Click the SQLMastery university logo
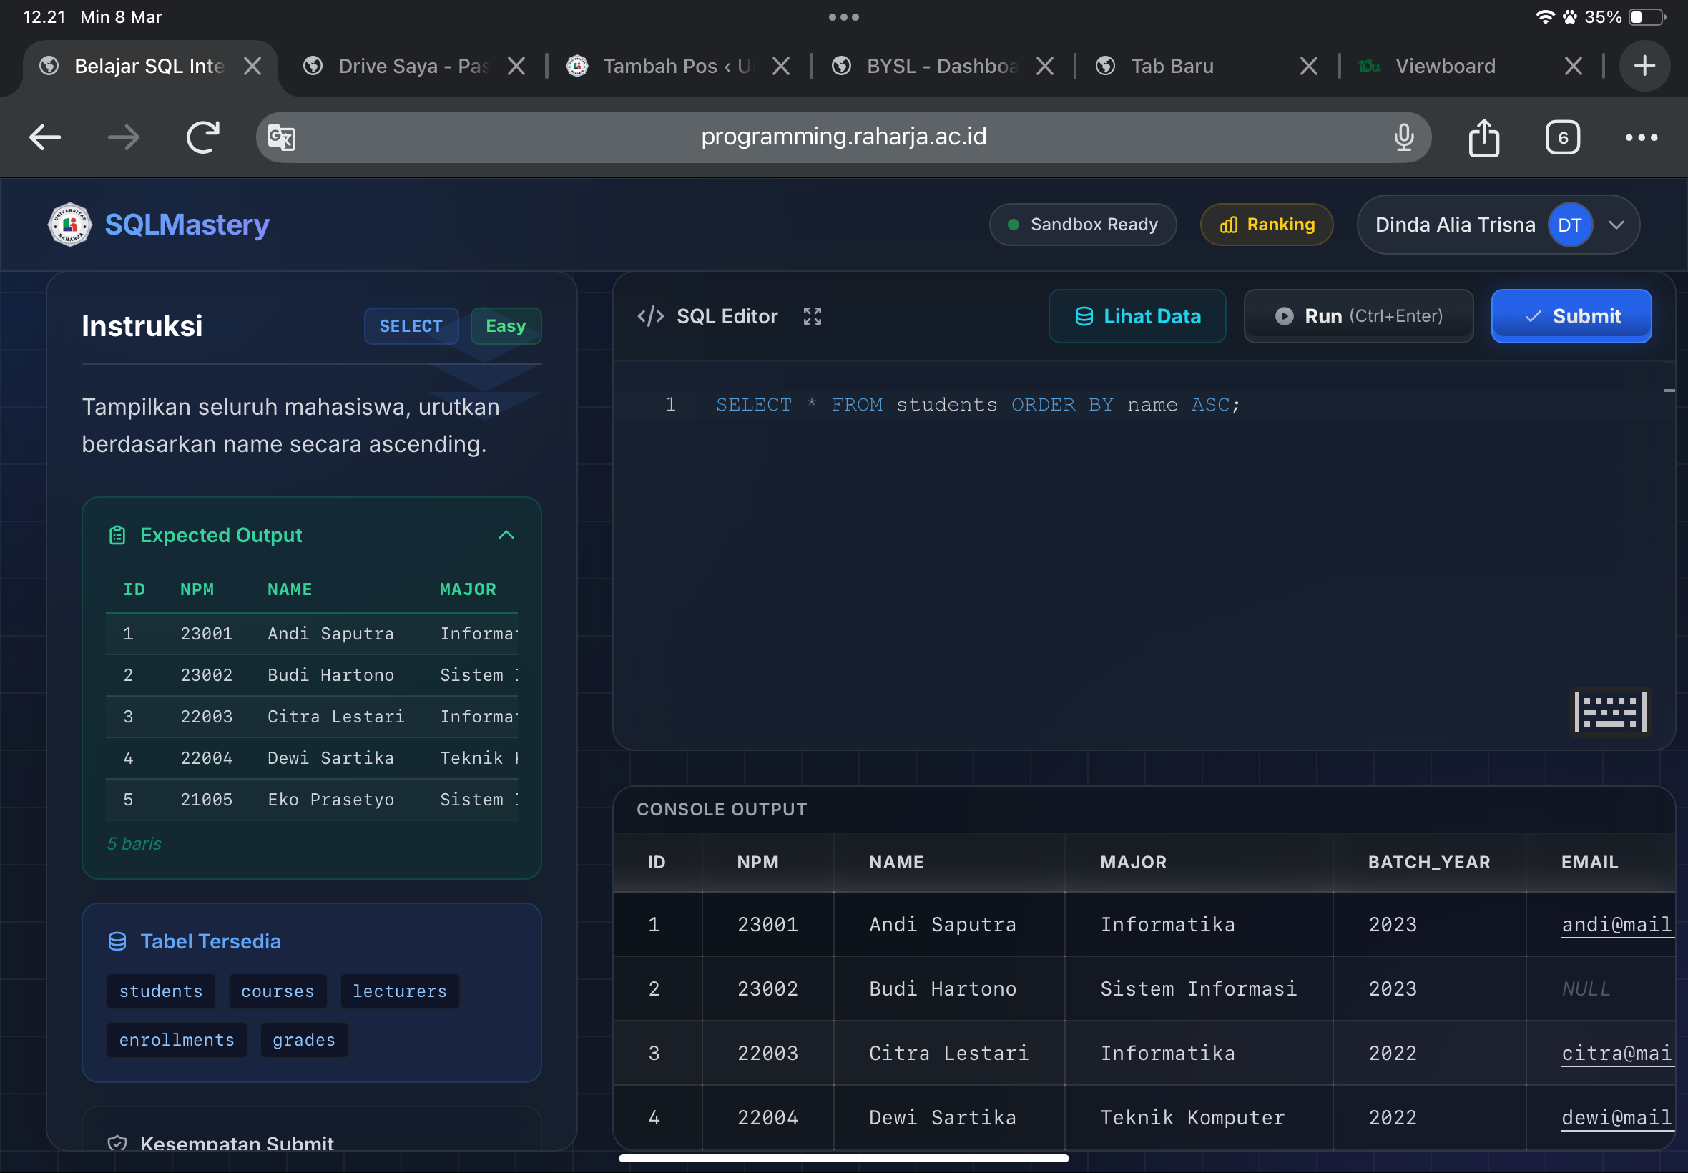This screenshot has width=1688, height=1173. [70, 224]
